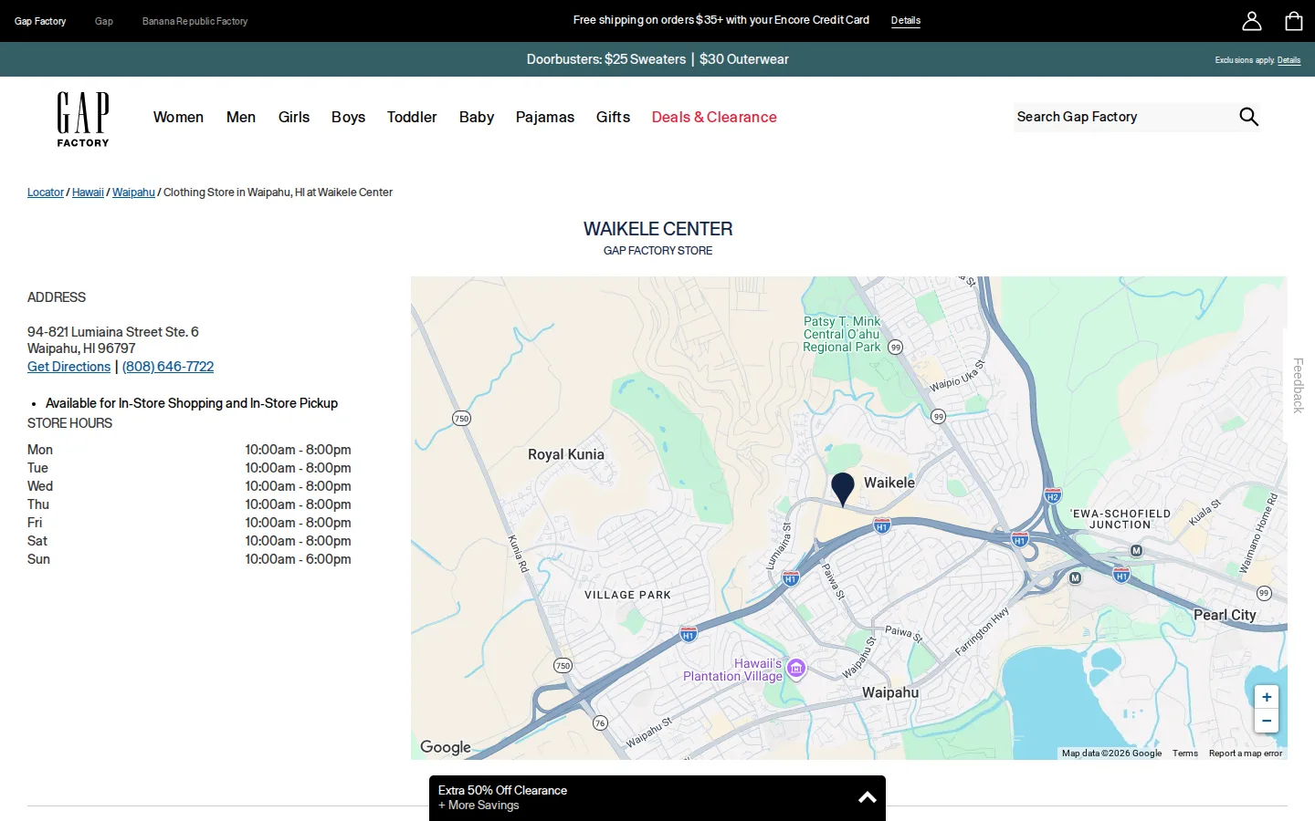Screen dimensions: 1315x821
Task: Go to Waipahu breadcrumb
Action: pos(133,192)
